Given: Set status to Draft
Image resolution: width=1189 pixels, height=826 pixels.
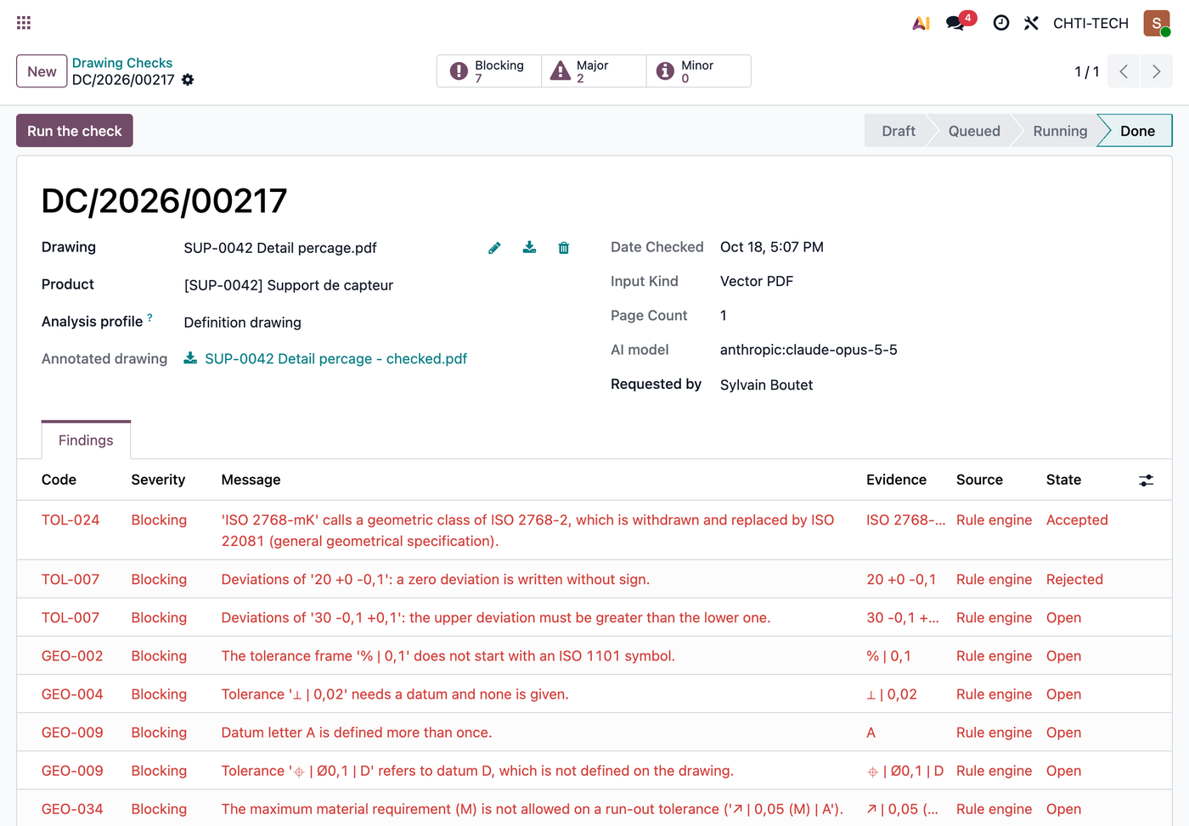Looking at the screenshot, I should [898, 131].
